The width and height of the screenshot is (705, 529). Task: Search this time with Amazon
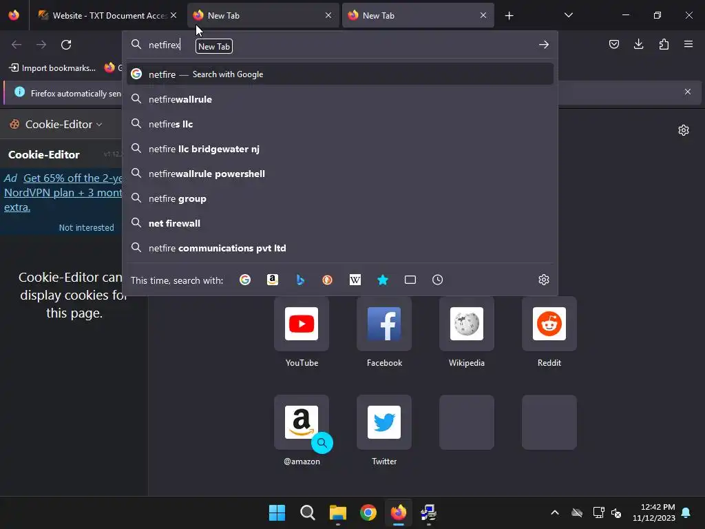273,280
